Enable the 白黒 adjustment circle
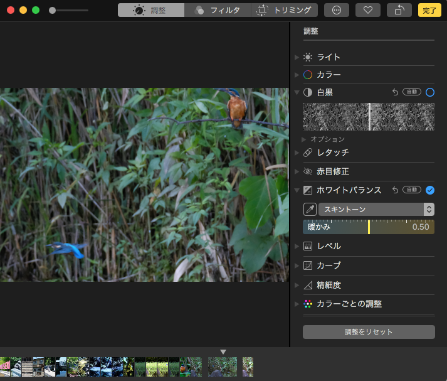The width and height of the screenshot is (447, 381). point(430,92)
